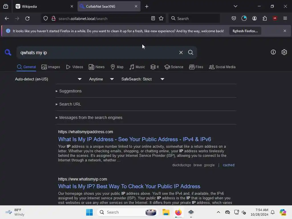Close the Wikipedia tab
292x219 pixels.
[72, 6]
